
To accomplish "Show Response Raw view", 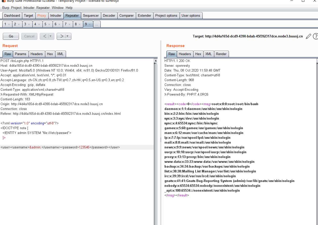I will click(172, 54).
